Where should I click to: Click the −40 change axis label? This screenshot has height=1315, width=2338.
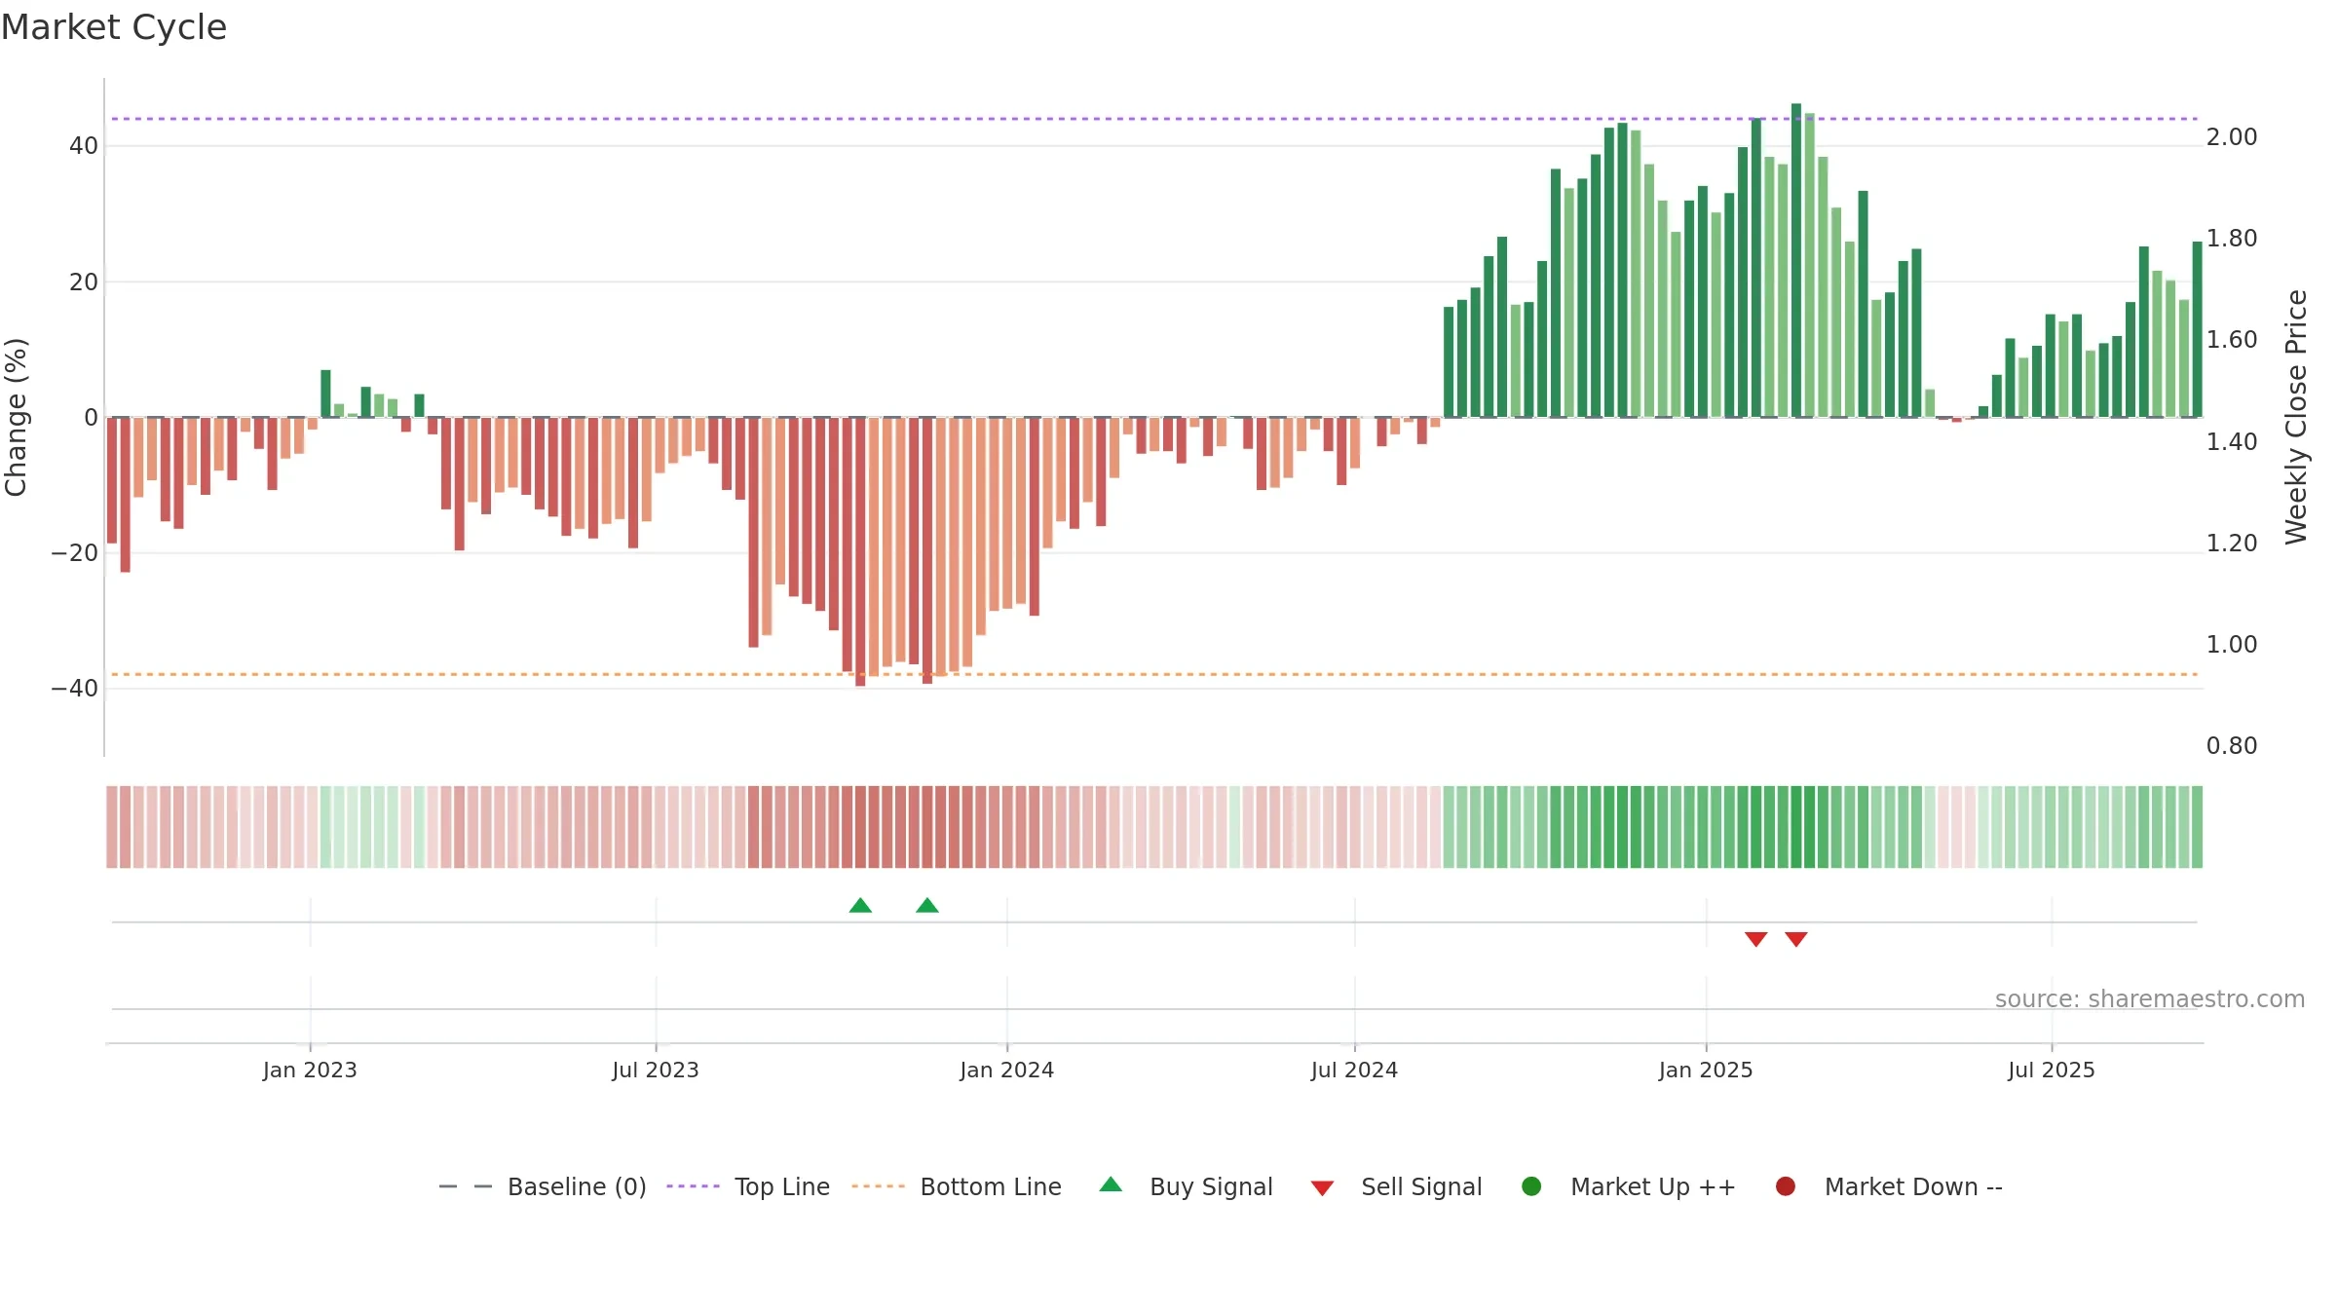[x=74, y=689]
